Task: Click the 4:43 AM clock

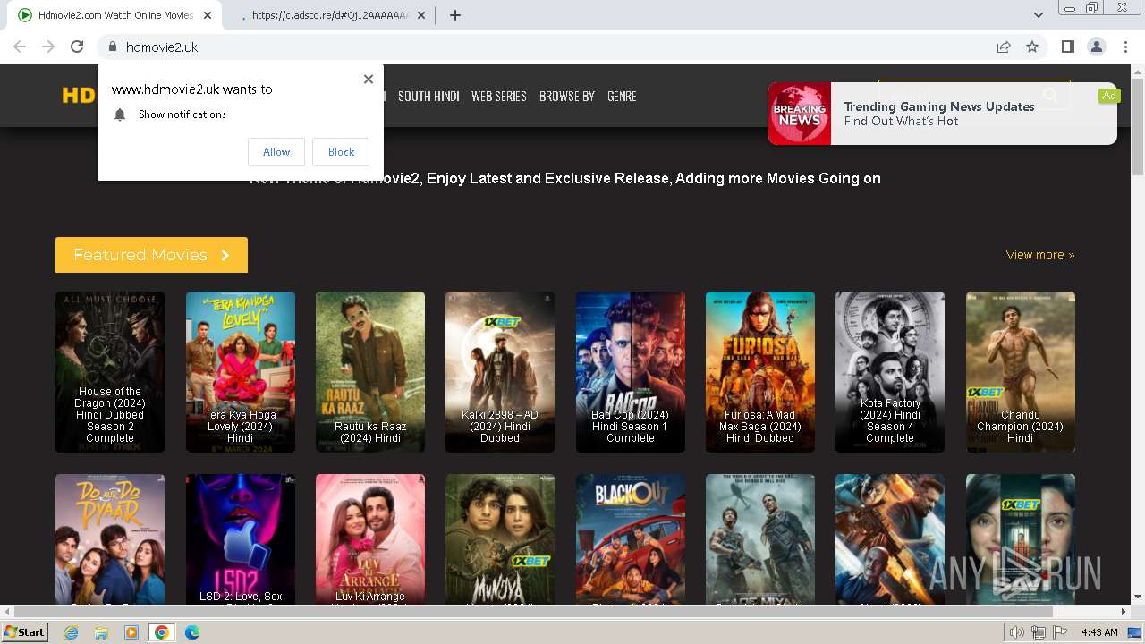Action: [1099, 632]
